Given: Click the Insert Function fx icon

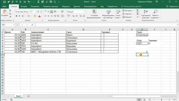Looking at the screenshot, I should 32,25.
